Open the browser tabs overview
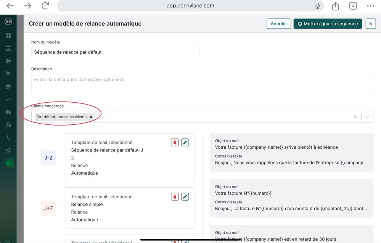The image size is (381, 243). (353, 6)
